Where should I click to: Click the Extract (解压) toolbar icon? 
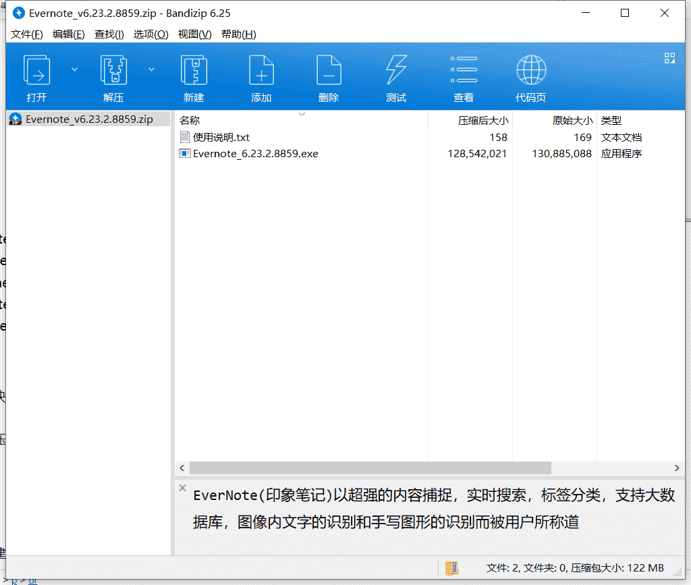(x=113, y=70)
